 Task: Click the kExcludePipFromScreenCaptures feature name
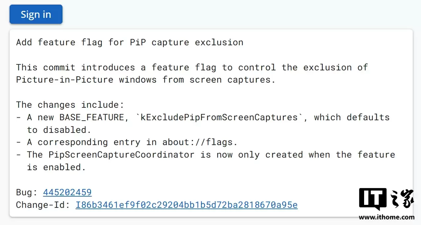(219, 117)
